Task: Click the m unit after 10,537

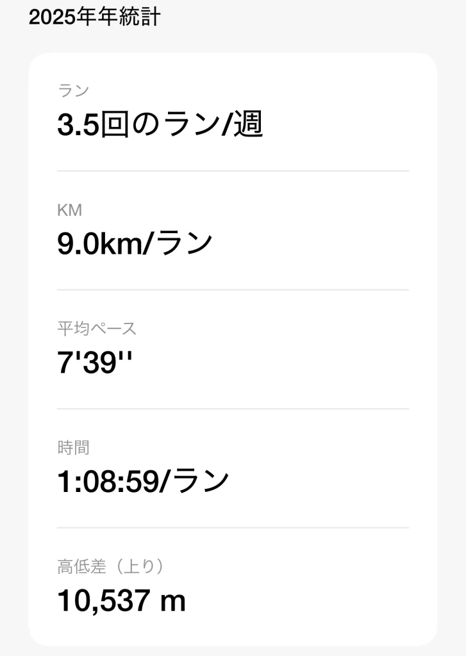Action: [x=174, y=602]
